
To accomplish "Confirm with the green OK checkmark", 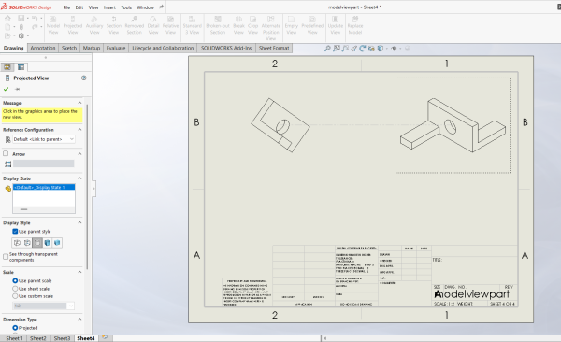I will click(7, 89).
